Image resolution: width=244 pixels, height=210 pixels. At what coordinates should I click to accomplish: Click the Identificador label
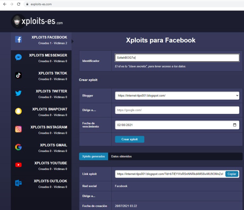pos(91,61)
